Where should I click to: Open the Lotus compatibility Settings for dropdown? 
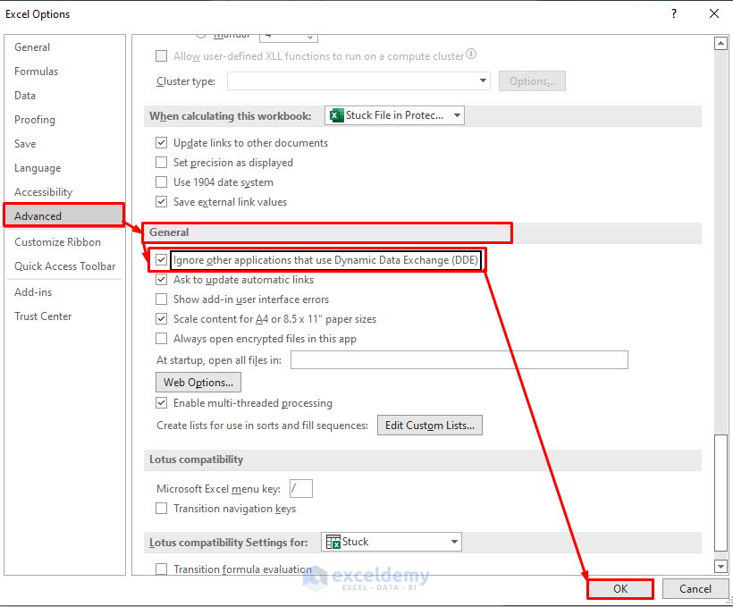454,541
